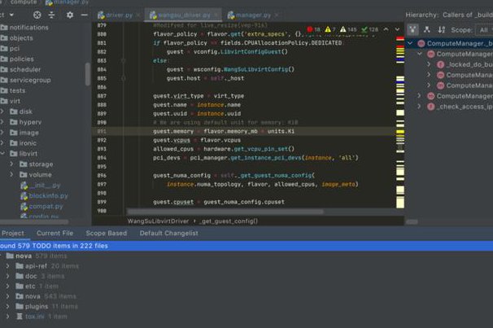Open the Project panel gear settings
493x328 pixels.
pos(70,15)
